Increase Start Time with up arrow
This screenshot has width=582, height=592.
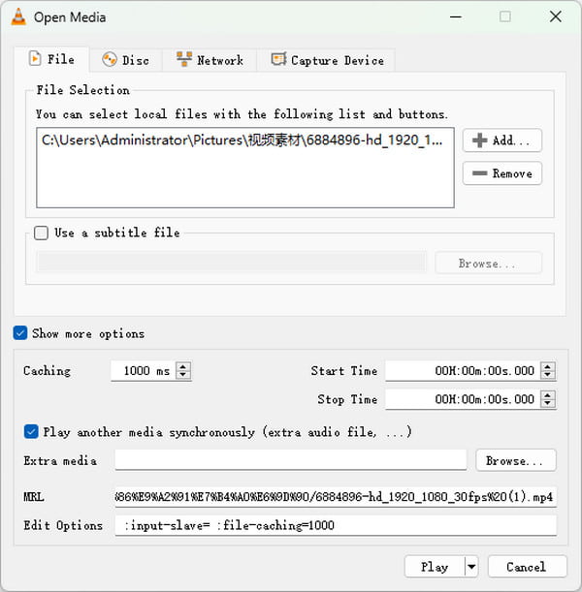click(548, 366)
